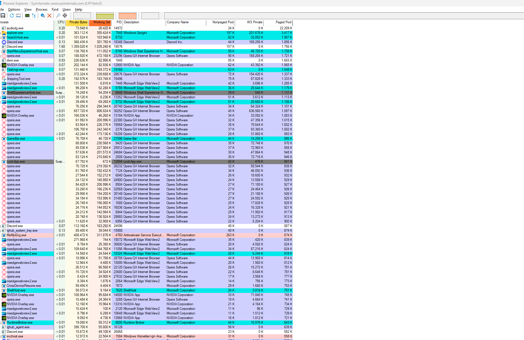This screenshot has width=524, height=340.
Task: Select the SearchHost.exe process row
Action: [x=146, y=37]
